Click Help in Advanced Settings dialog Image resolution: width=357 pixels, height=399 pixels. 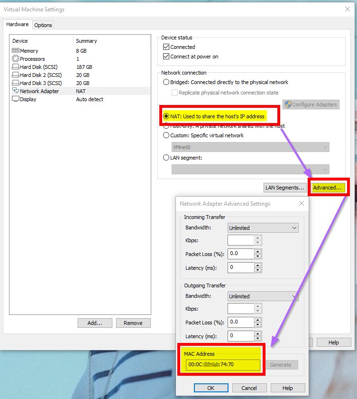[288, 388]
